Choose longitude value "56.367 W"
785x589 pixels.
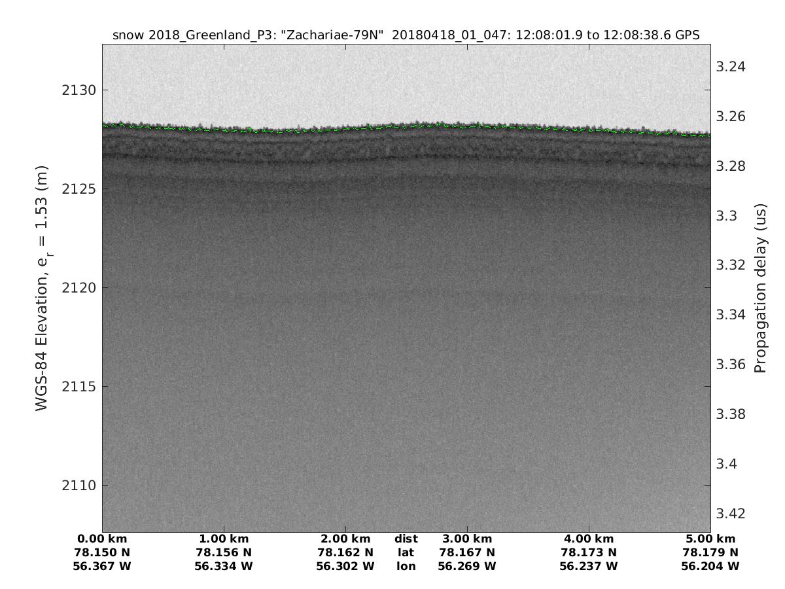pyautogui.click(x=102, y=566)
